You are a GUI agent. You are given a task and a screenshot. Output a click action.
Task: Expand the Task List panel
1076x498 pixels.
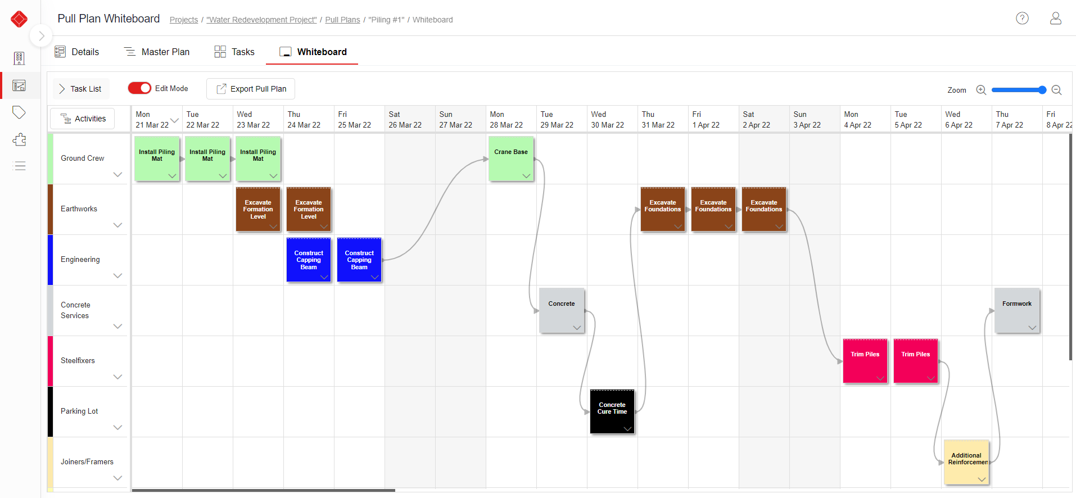click(81, 89)
